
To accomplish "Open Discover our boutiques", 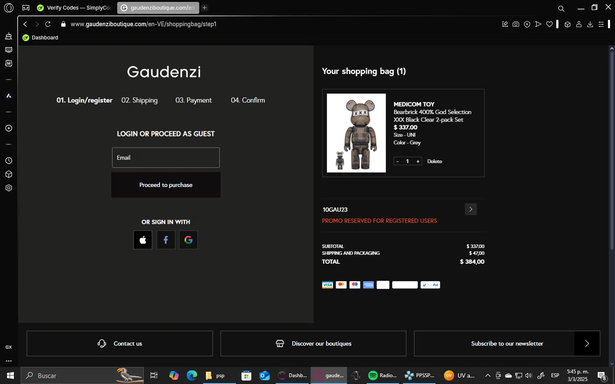I will pos(313,343).
